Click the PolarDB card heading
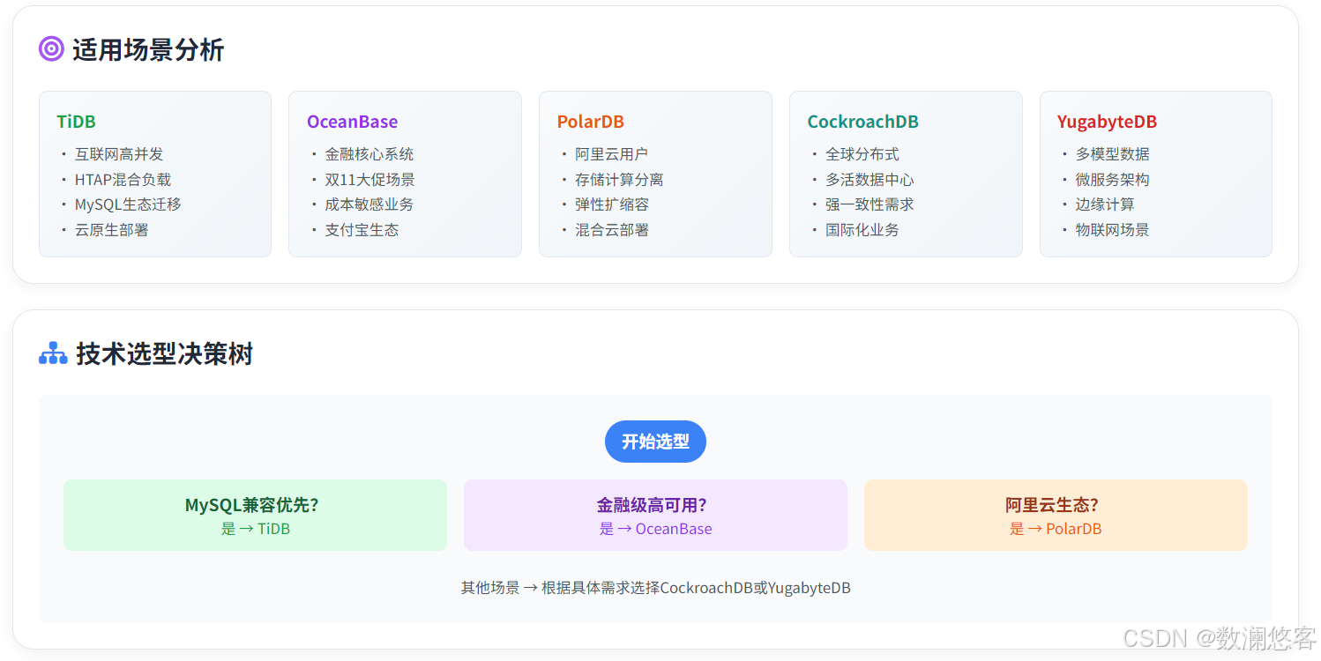This screenshot has height=661, width=1321. tap(590, 122)
